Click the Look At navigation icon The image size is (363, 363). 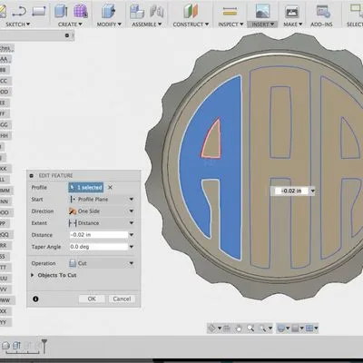[x=227, y=329]
